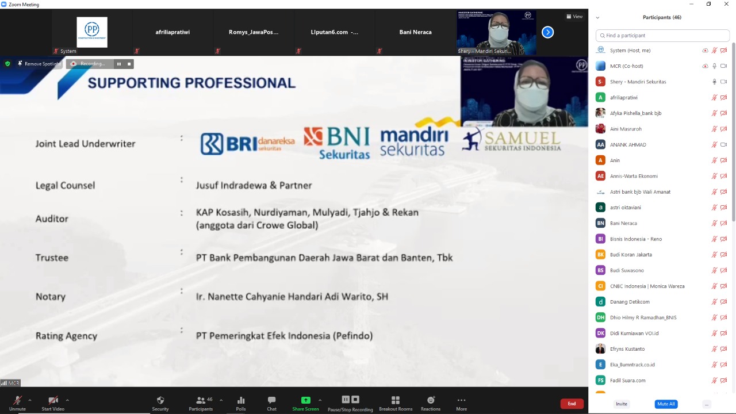This screenshot has width=736, height=414.
Task: Toggle Fadil Suara.com video-off icon
Action: [x=724, y=380]
